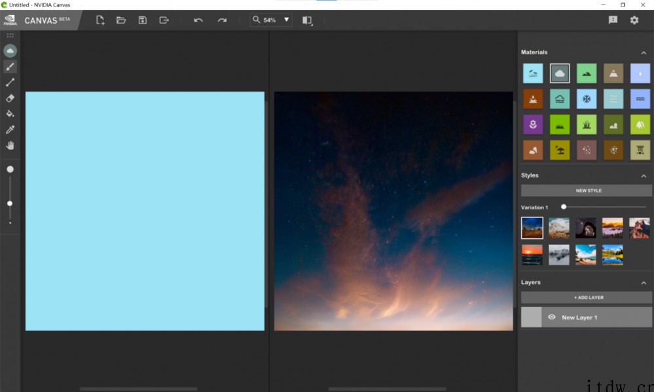The image size is (654, 392).
Task: Select the Hand pan tool
Action: click(10, 145)
